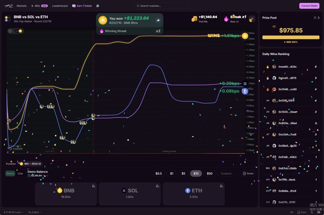The image size is (324, 215).
Task: Open the English language dropdown
Action: [35, 212]
